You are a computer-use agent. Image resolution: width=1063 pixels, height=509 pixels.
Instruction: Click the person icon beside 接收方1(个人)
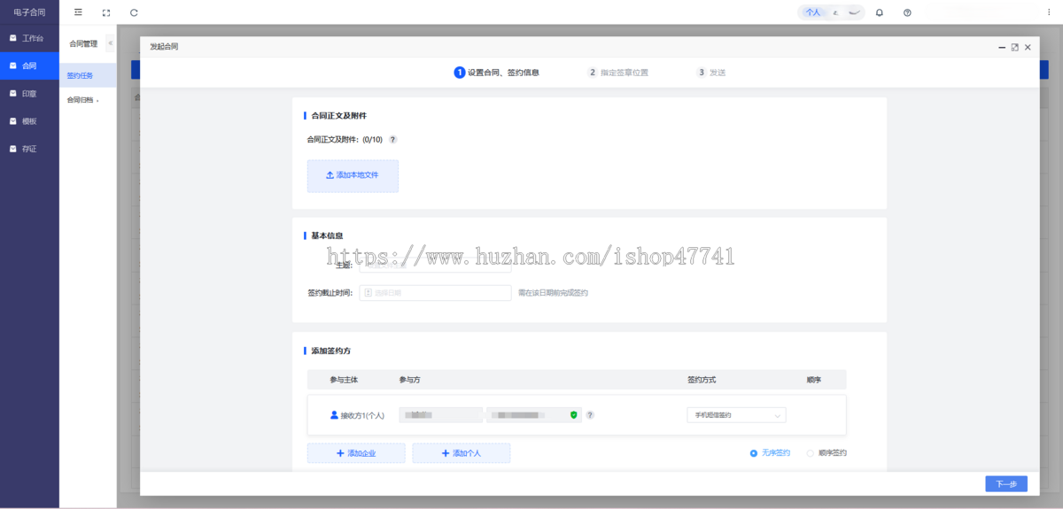pyautogui.click(x=334, y=414)
